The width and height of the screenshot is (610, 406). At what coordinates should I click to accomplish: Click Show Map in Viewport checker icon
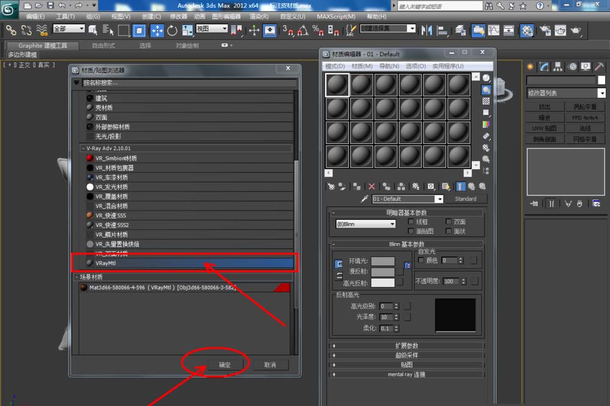pos(445,186)
